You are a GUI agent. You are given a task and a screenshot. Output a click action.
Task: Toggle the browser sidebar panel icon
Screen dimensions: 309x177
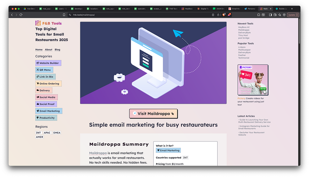pos(270,15)
